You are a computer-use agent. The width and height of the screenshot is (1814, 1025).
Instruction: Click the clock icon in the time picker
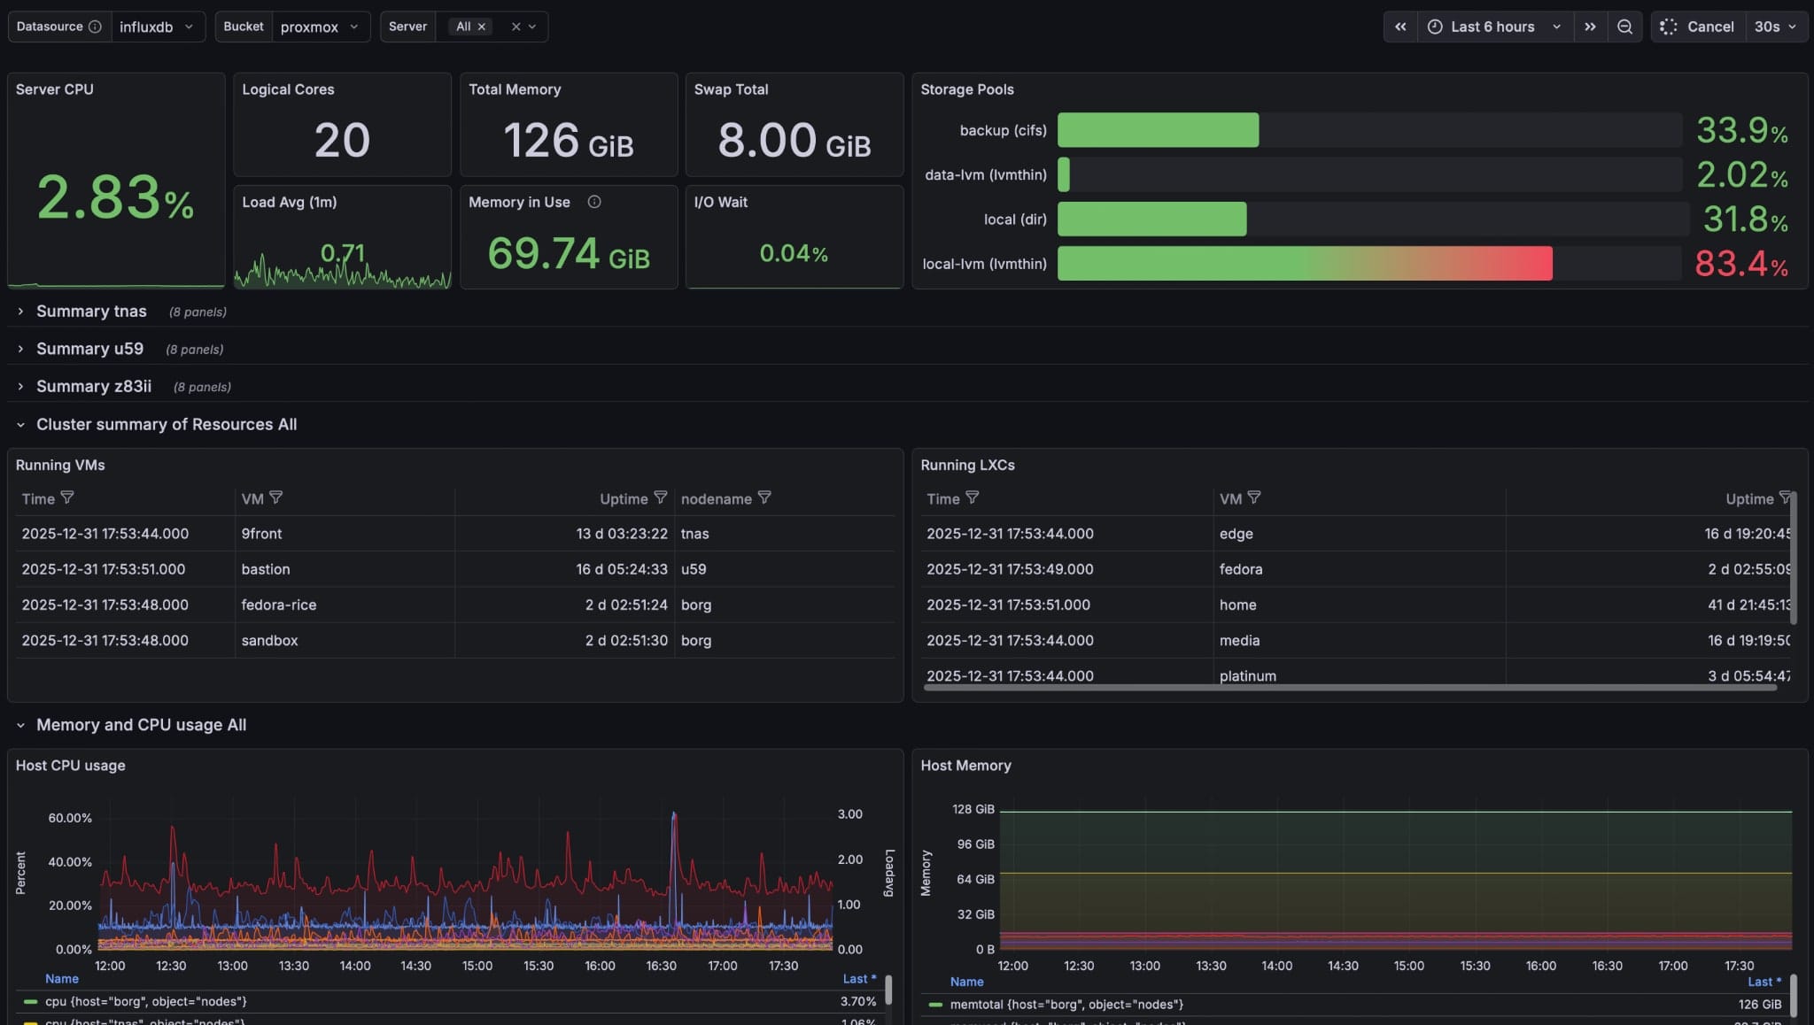coord(1435,27)
